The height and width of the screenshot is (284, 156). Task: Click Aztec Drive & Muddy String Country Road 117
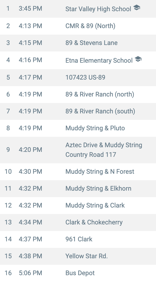[x=104, y=150]
